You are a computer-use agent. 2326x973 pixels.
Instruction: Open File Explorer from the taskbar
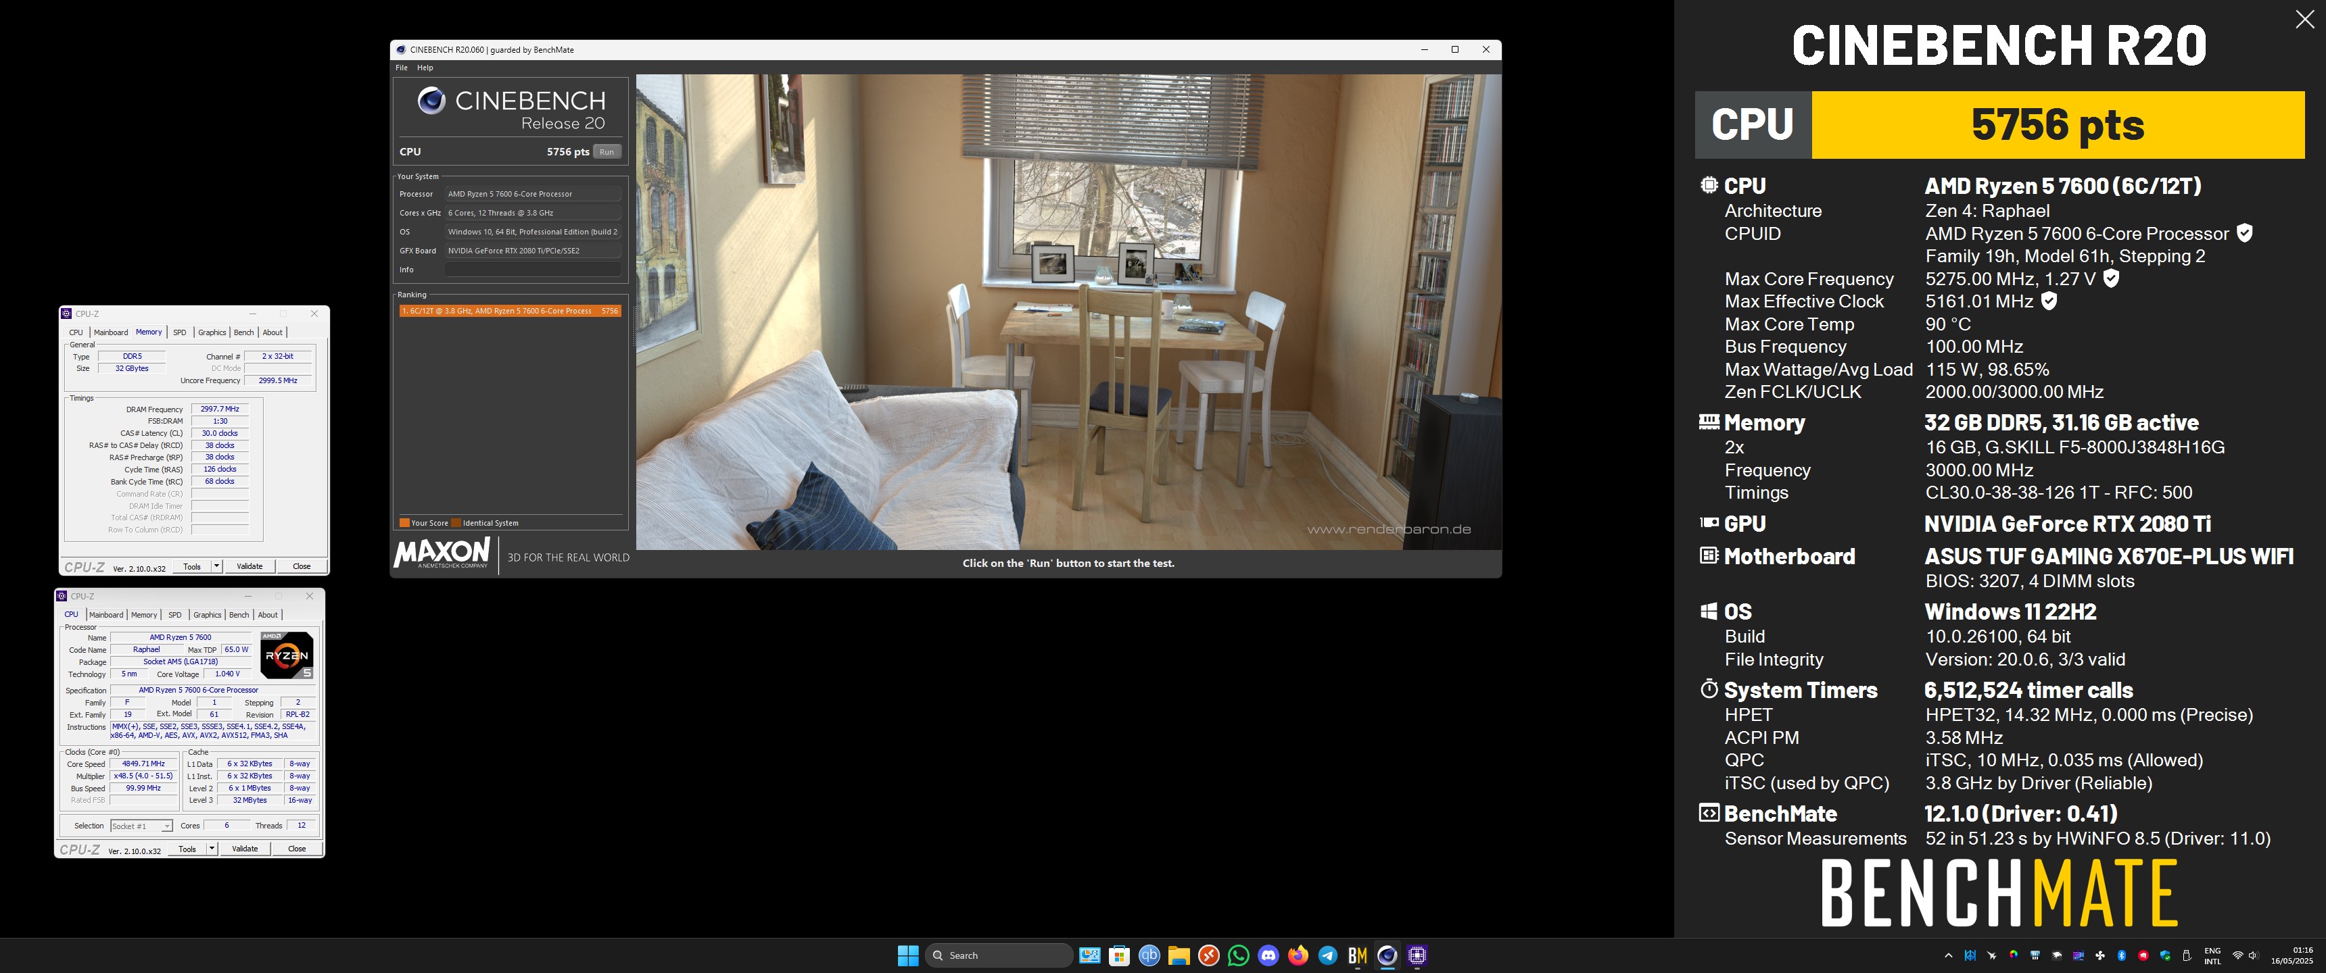point(1179,955)
